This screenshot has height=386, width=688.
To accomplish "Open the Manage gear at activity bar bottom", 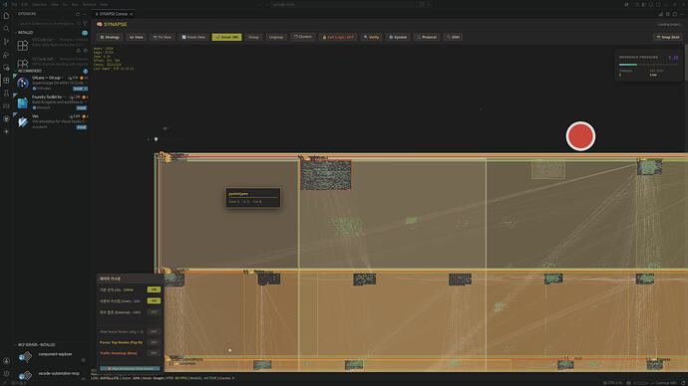I will coord(6,374).
